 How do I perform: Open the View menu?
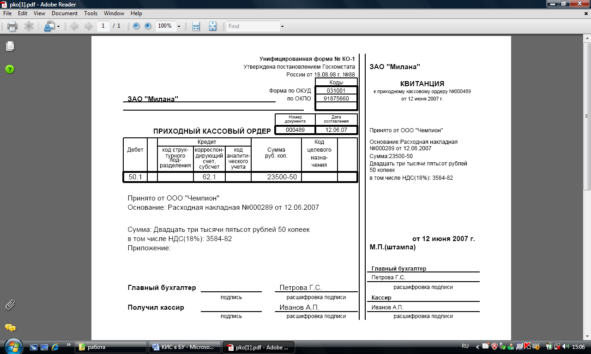[40, 13]
